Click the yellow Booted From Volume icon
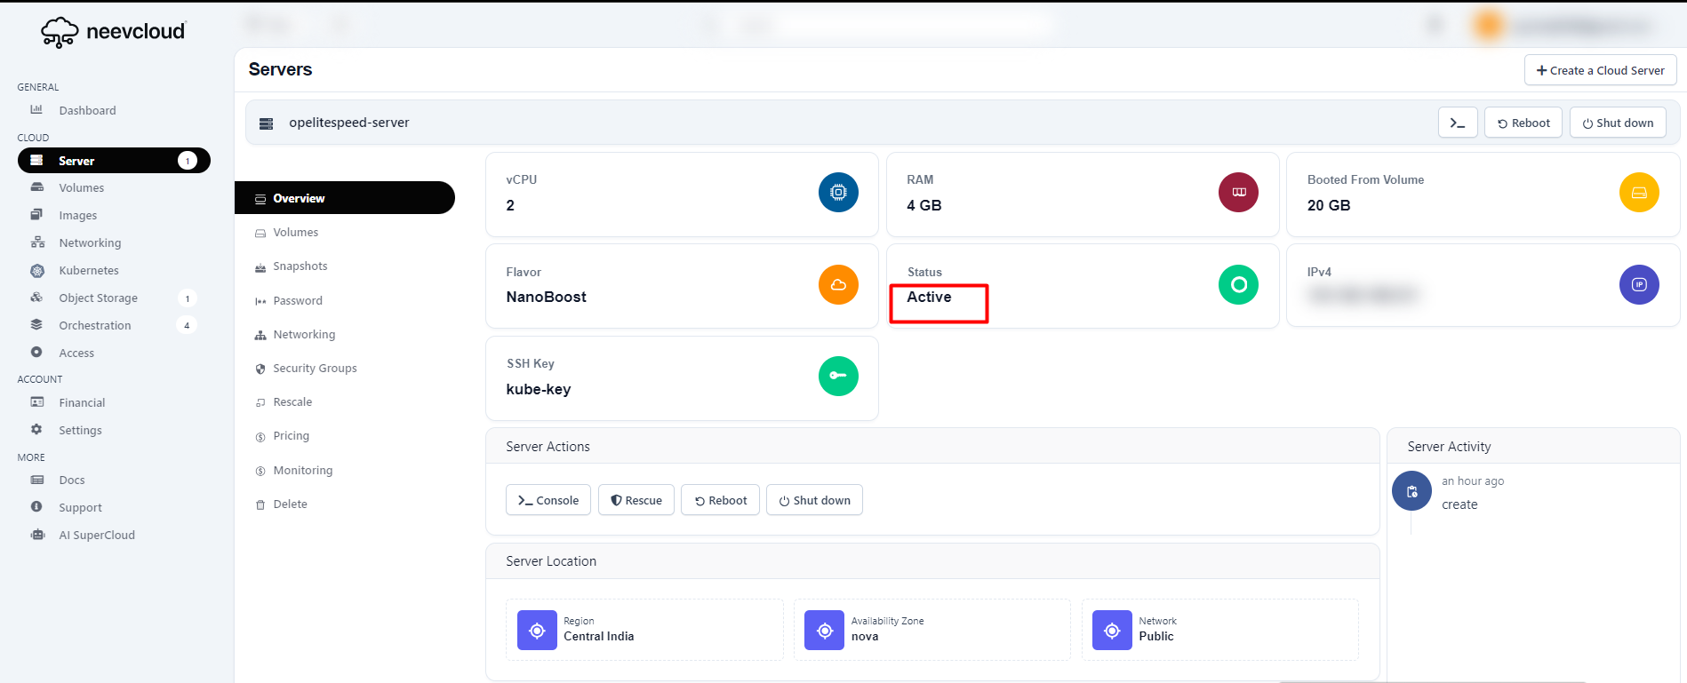This screenshot has height=683, width=1687. tap(1638, 192)
